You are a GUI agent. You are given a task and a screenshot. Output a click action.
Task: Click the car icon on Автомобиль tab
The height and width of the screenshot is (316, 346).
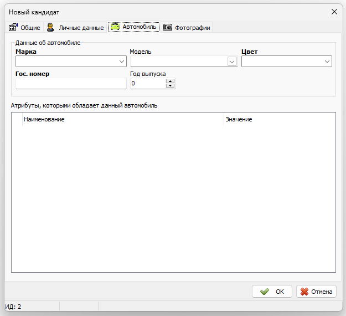115,27
